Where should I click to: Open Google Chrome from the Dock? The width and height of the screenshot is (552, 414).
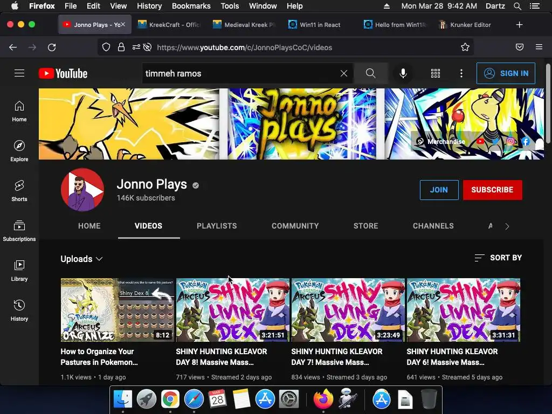(x=170, y=399)
